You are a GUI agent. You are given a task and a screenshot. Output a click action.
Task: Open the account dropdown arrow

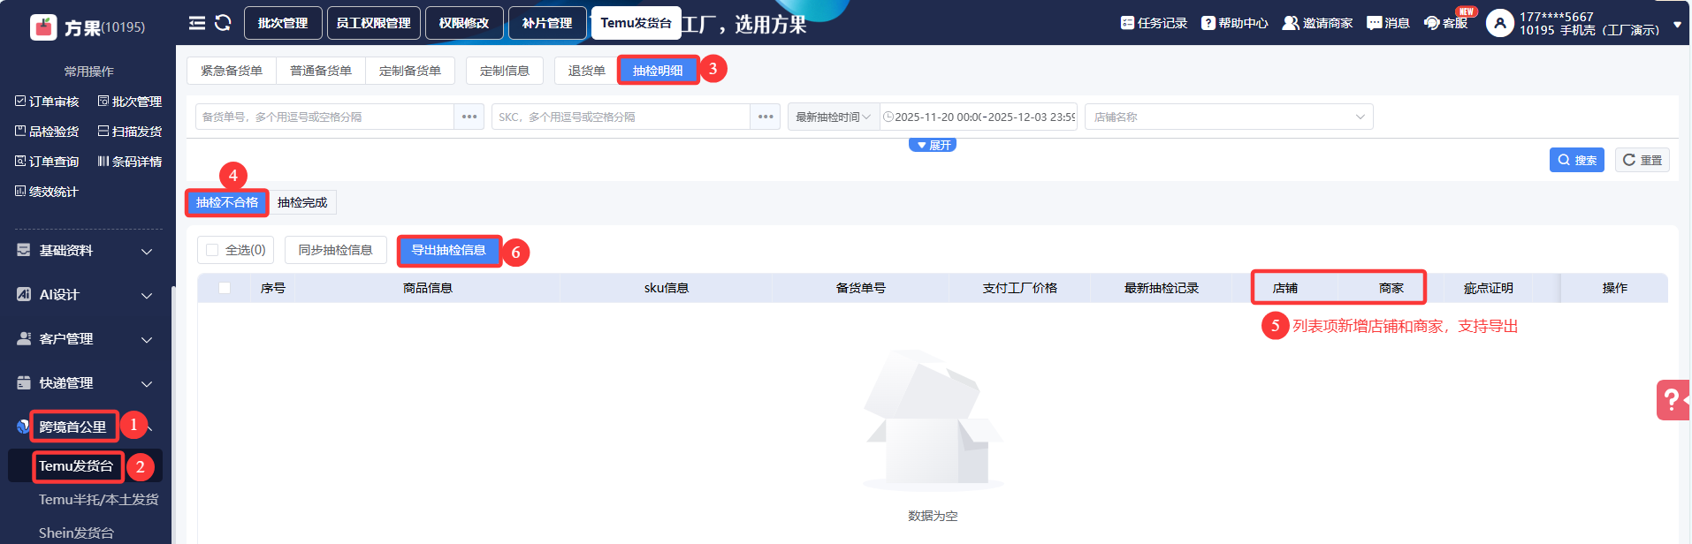[1677, 25]
